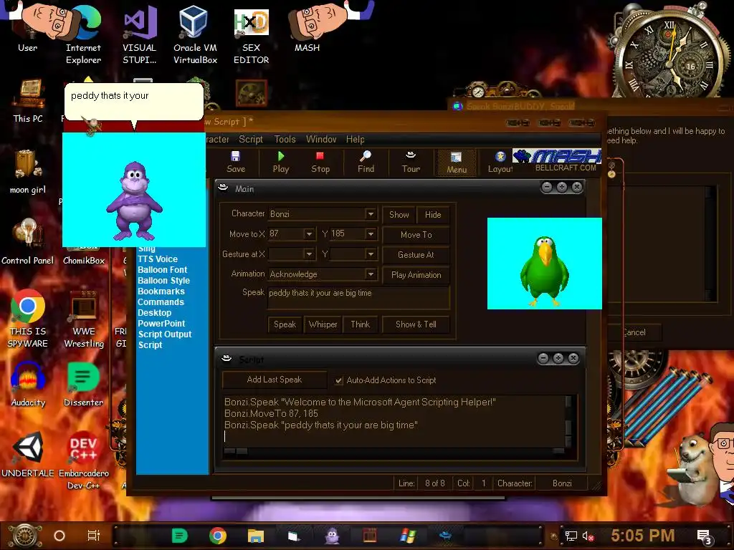Click the Show character button
The width and height of the screenshot is (734, 550).
(x=399, y=215)
